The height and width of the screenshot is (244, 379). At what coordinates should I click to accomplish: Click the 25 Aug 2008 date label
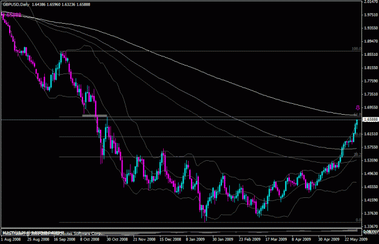38,239
